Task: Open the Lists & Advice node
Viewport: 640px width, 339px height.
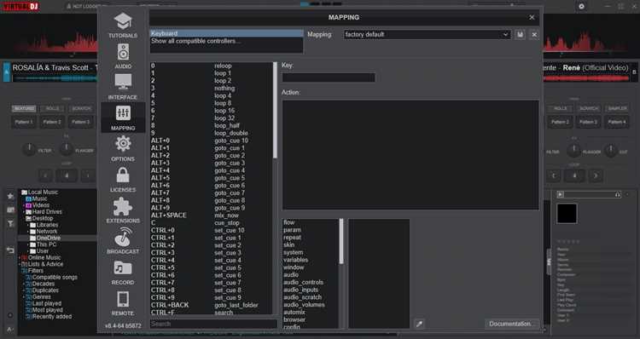Action: click(x=45, y=264)
